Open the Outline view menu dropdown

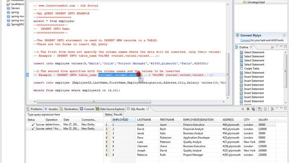pos(277,47)
